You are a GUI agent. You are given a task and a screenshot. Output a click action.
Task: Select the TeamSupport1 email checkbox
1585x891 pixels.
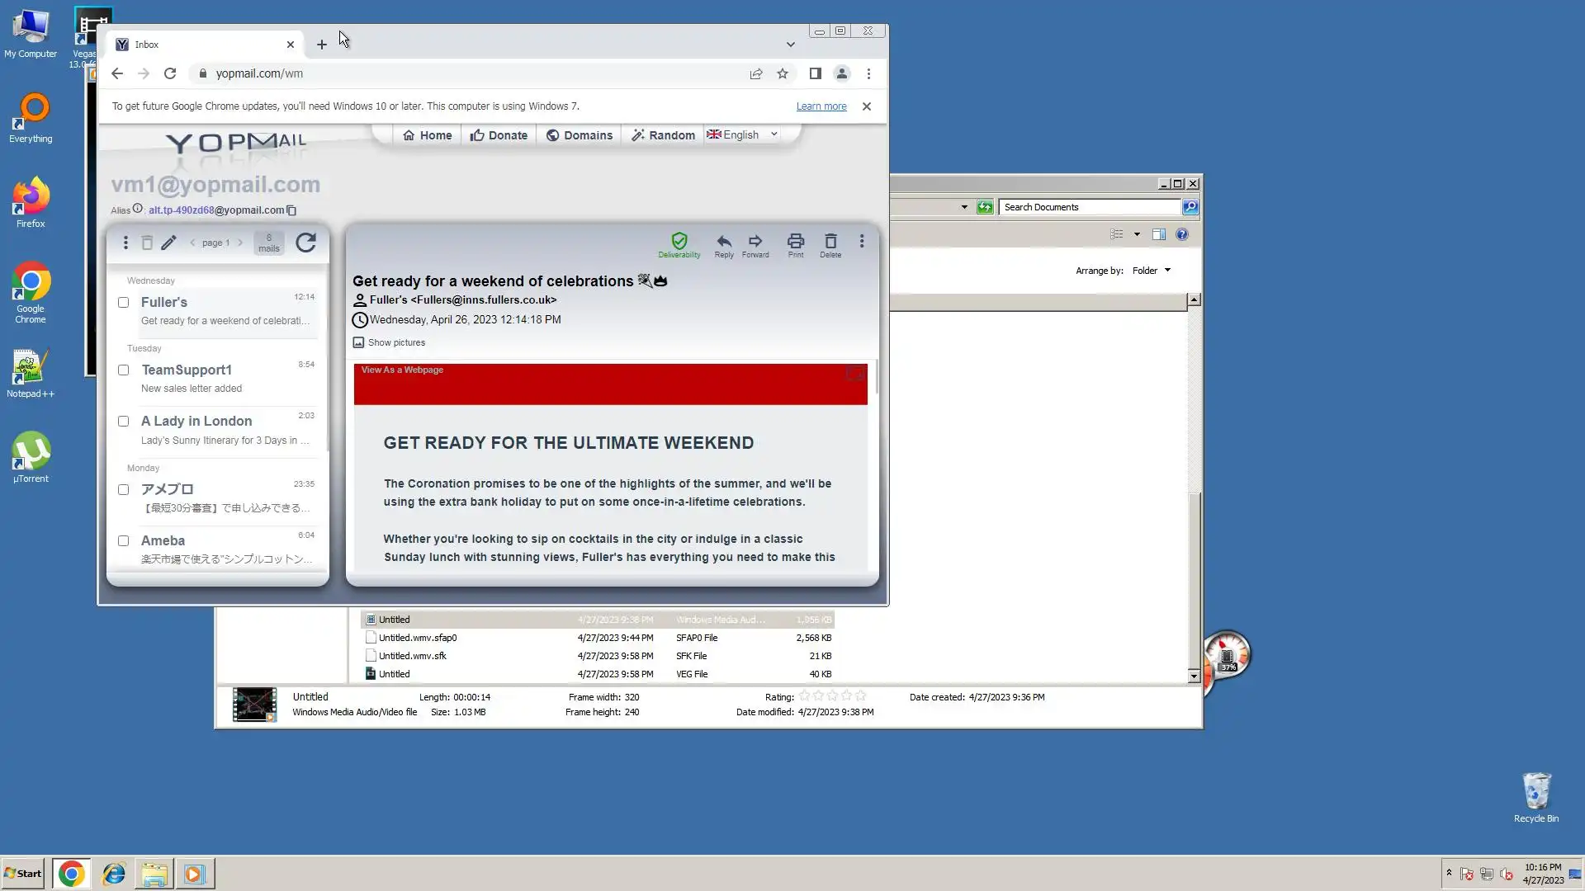[x=123, y=370]
